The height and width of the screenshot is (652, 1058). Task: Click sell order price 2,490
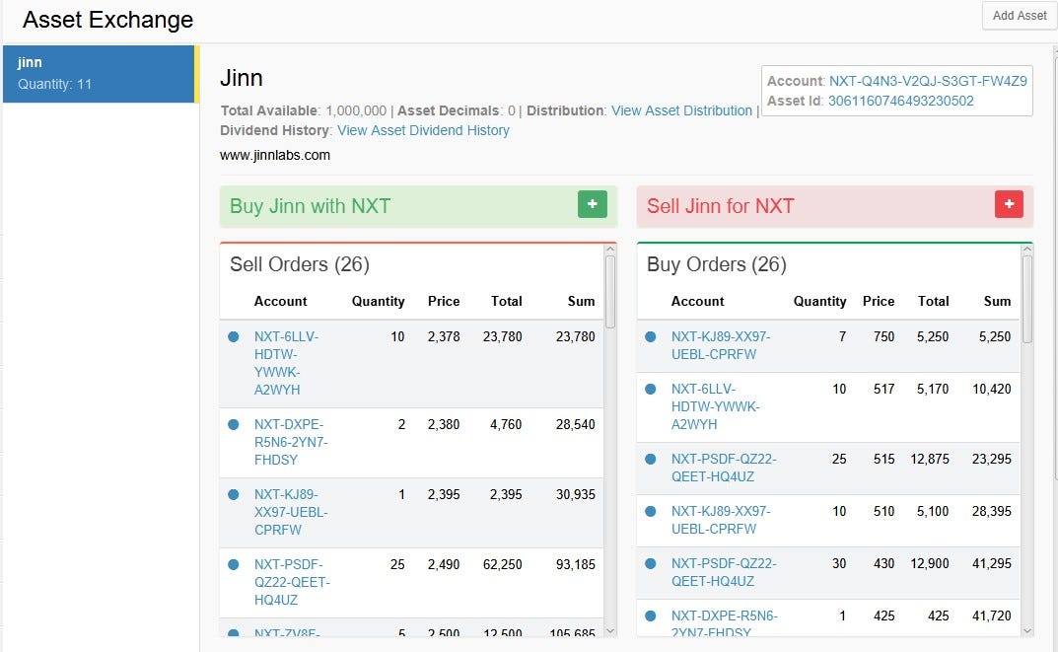click(x=444, y=565)
